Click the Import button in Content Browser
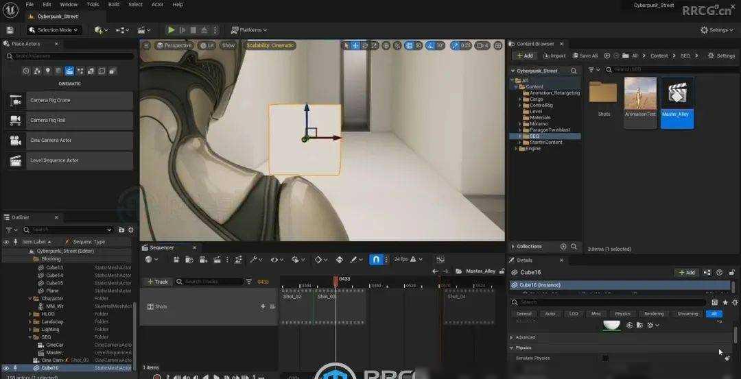This screenshot has width=741, height=379. [554, 56]
